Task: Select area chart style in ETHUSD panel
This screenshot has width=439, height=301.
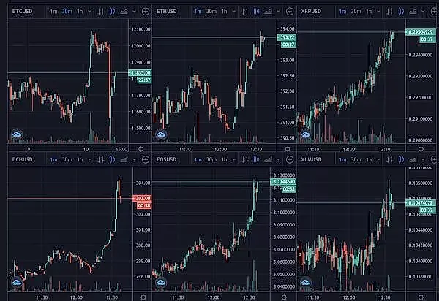Action: coord(269,12)
